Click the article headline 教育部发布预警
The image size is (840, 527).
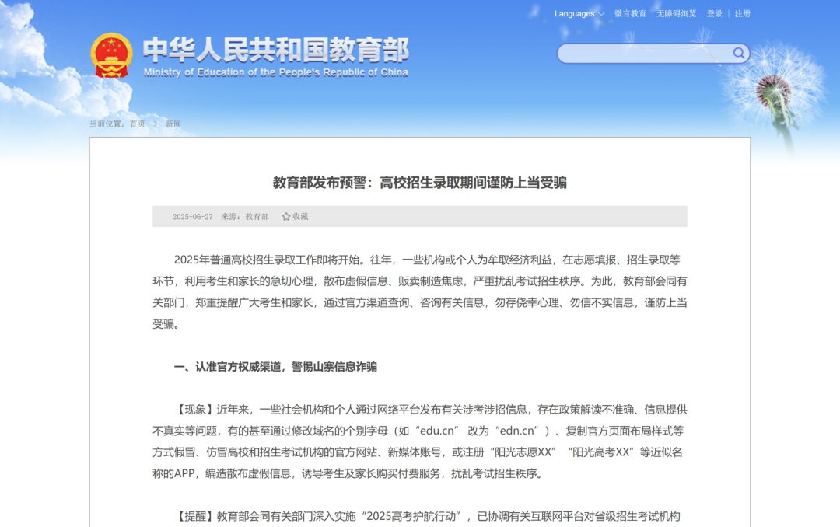(x=419, y=183)
